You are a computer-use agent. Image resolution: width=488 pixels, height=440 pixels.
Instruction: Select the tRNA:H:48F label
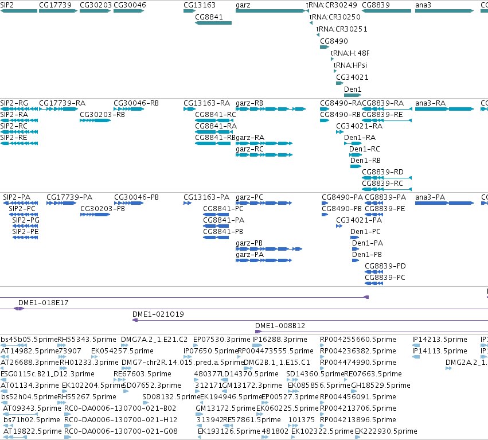(350, 53)
